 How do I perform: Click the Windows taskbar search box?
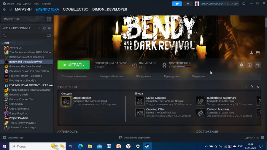tap(37, 146)
